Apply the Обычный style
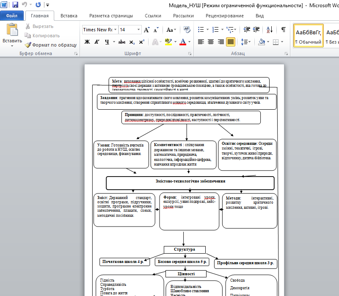The width and height of the screenshot is (339, 296). coord(308,36)
